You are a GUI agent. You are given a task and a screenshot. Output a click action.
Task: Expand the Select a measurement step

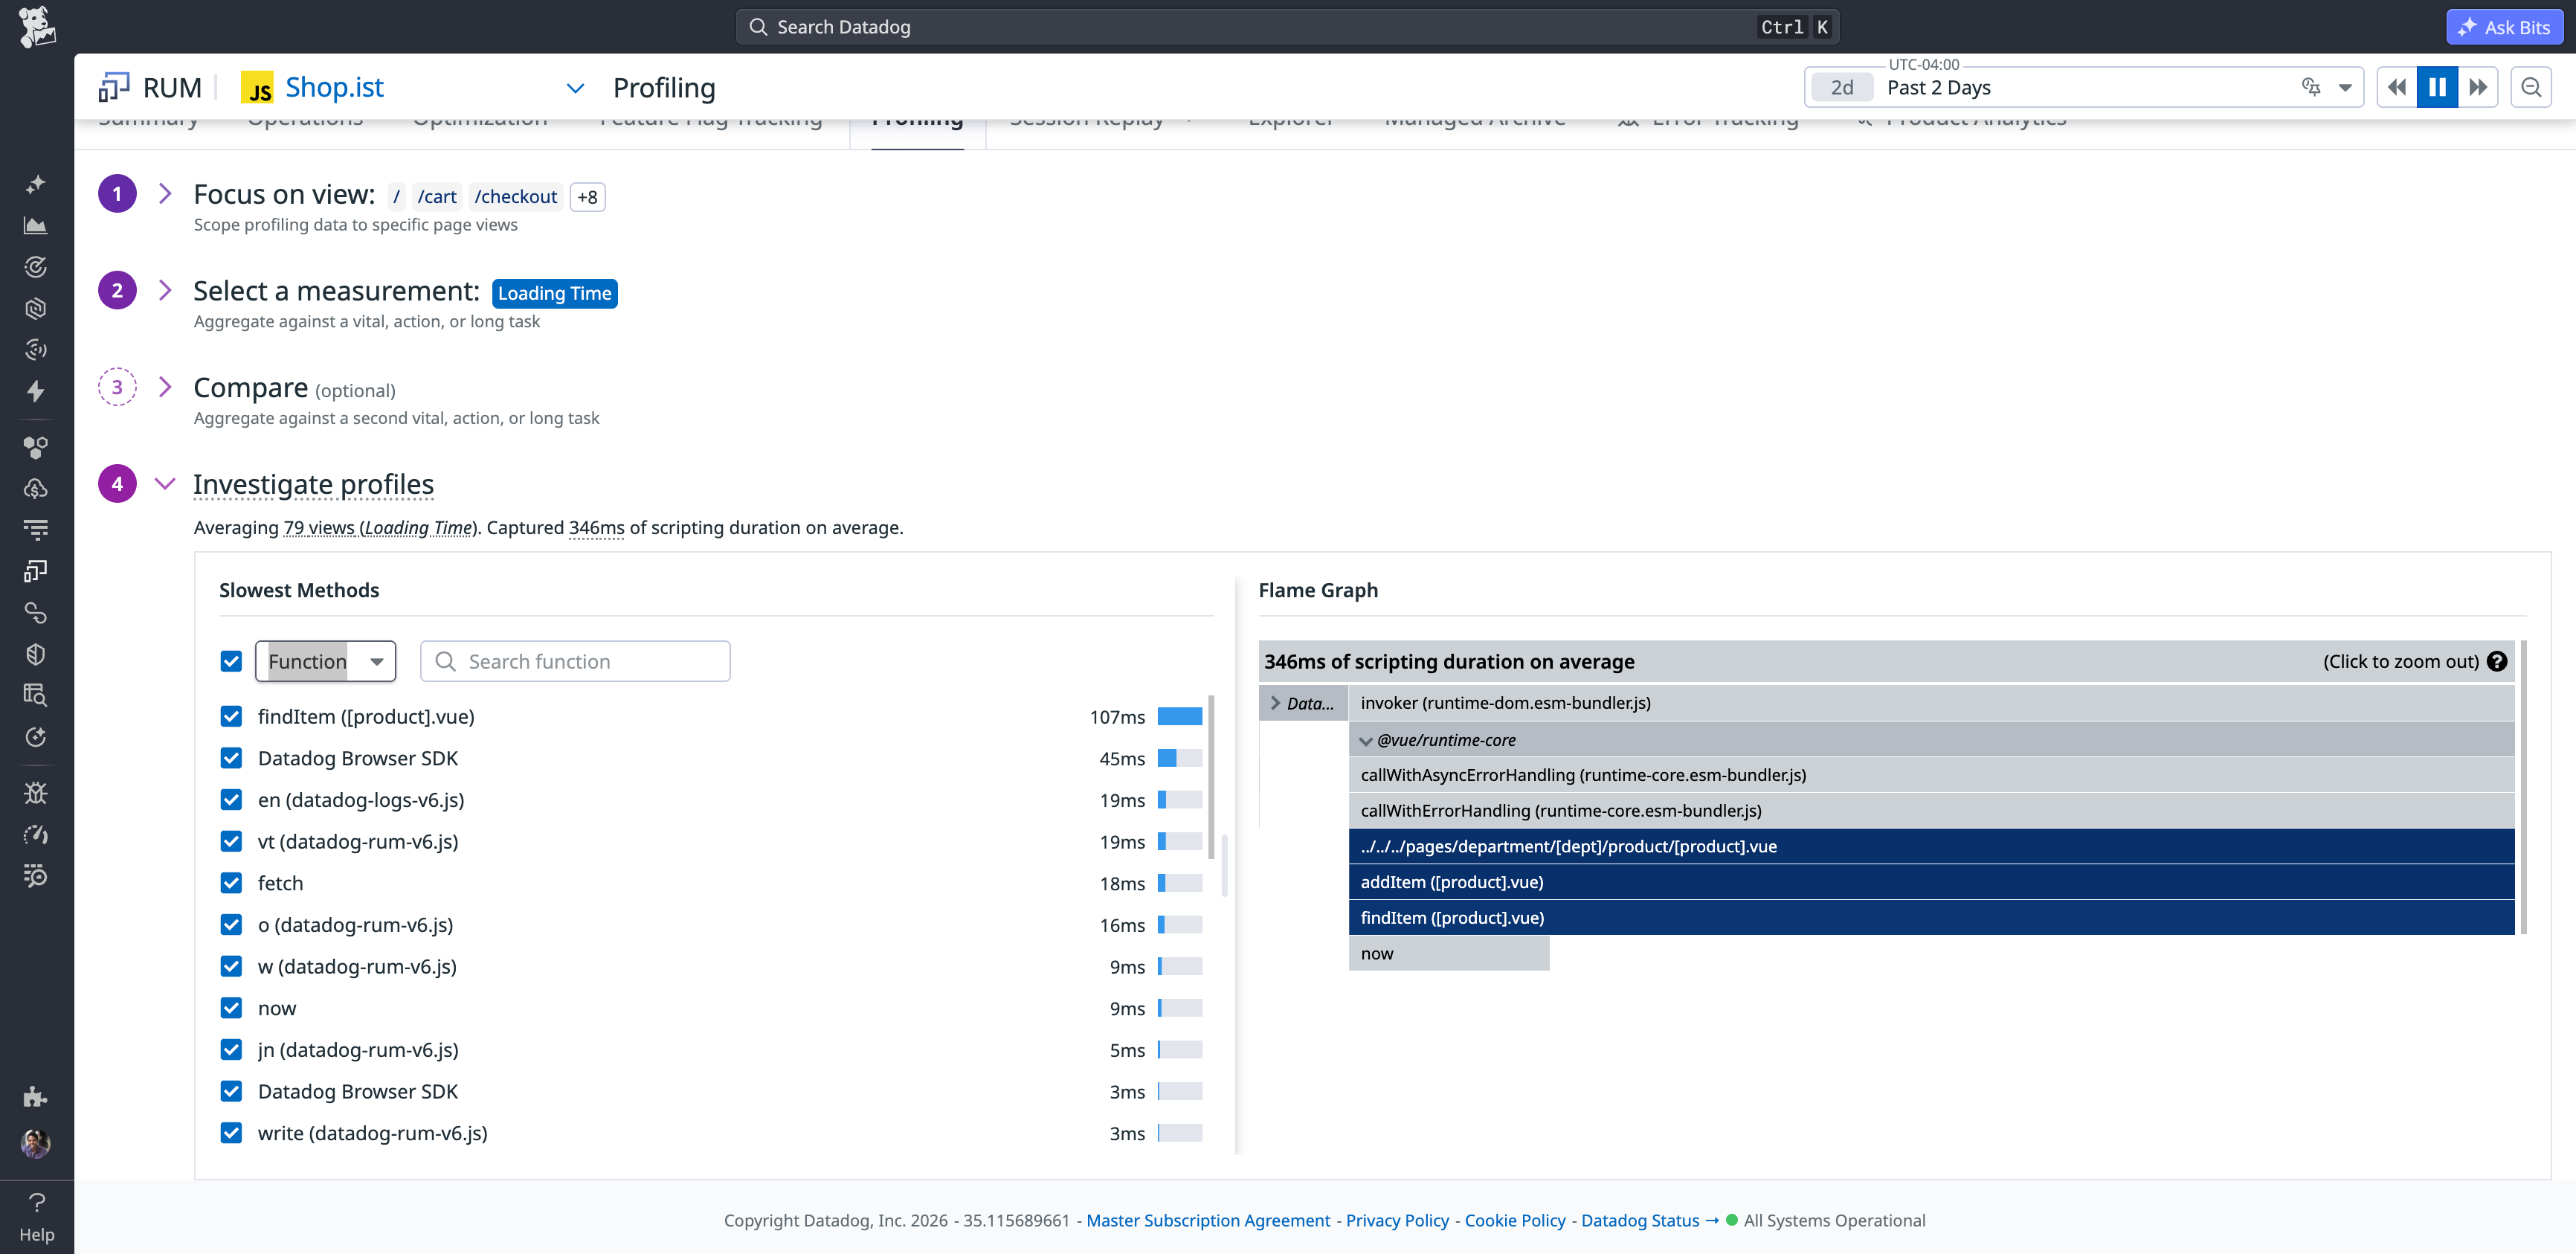click(x=166, y=290)
